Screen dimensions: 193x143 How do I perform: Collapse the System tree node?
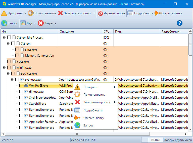[8, 43]
